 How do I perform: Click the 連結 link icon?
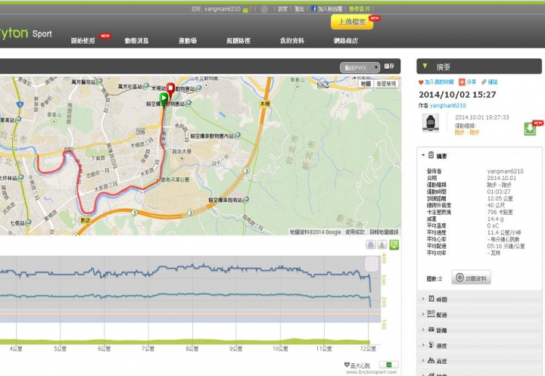[x=484, y=82]
